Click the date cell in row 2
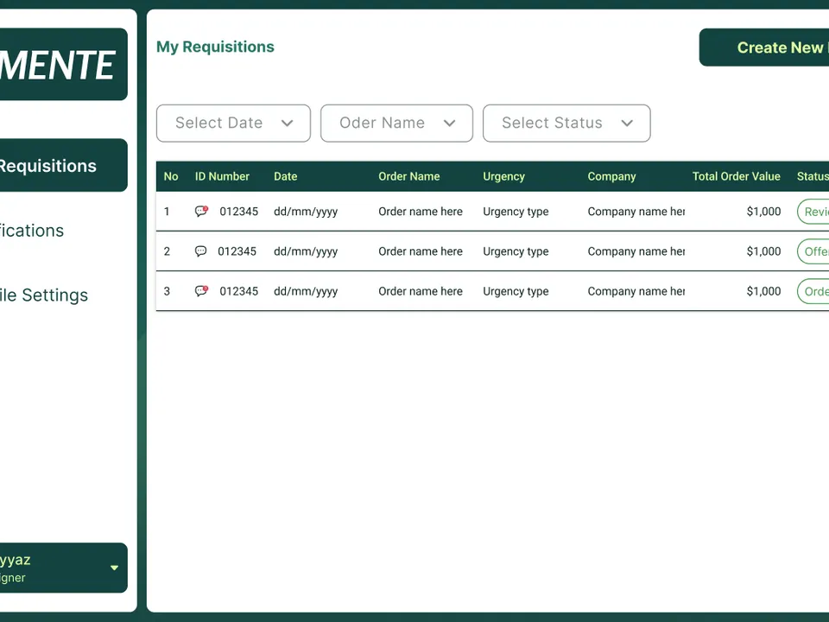This screenshot has width=829, height=622. click(x=306, y=251)
